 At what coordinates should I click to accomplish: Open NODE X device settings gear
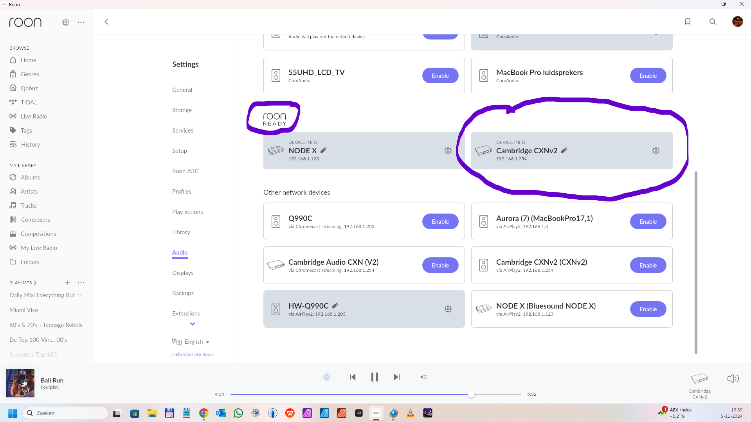448,151
